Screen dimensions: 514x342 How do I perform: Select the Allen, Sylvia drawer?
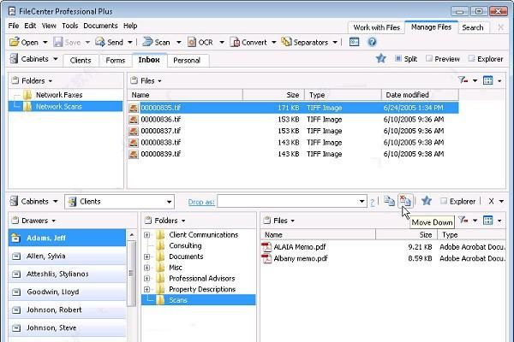pyautogui.click(x=67, y=256)
